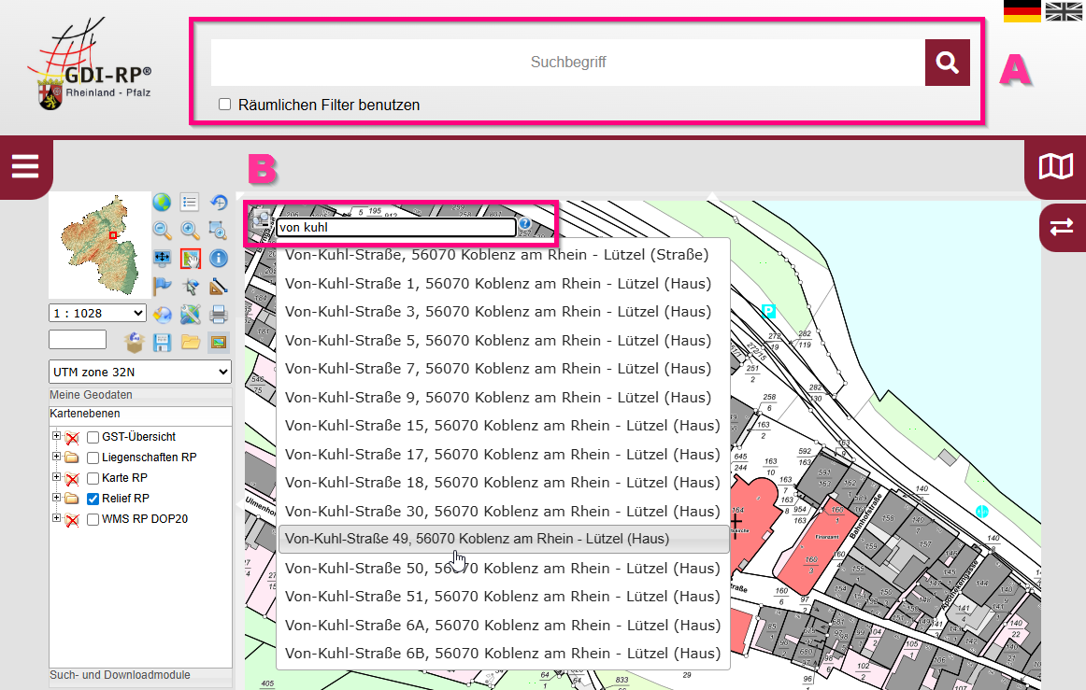Select the zoom to rectangle tool
1086x690 pixels.
218,231
